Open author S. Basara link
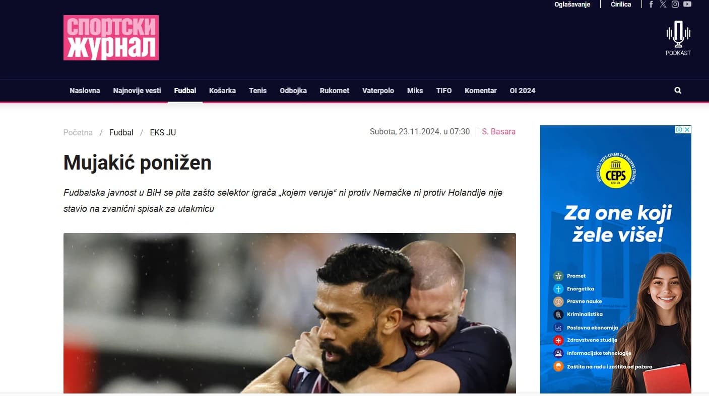709x396 pixels. [x=498, y=132]
